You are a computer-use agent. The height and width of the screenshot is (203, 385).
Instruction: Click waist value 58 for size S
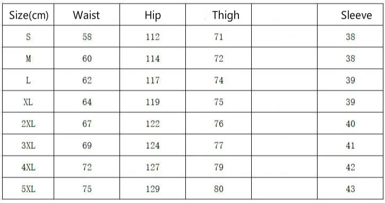[x=87, y=37]
